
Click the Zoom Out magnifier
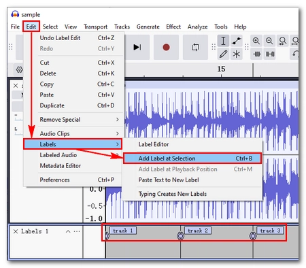click(x=269, y=41)
